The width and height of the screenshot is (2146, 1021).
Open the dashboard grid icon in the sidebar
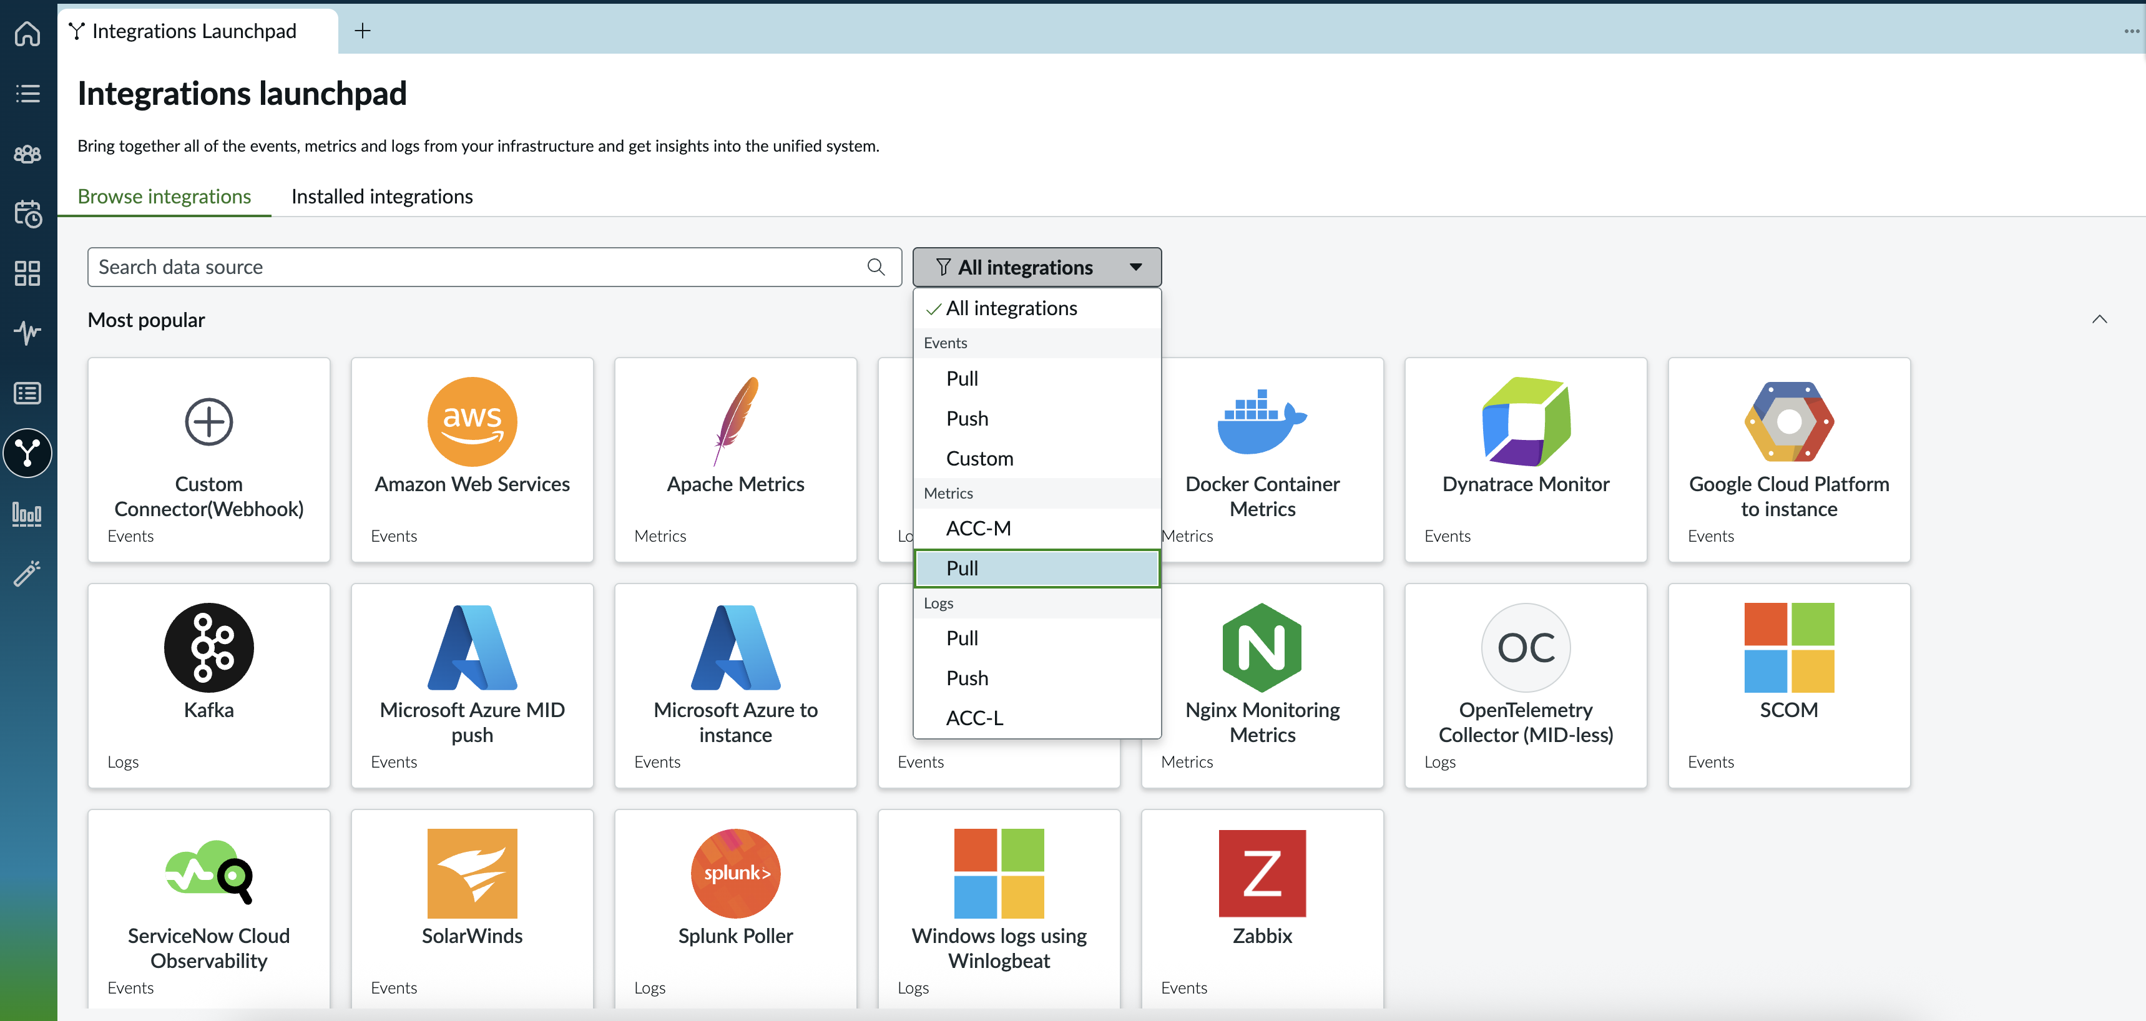point(27,273)
